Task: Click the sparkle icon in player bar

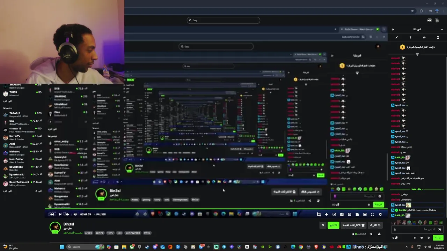Action: [x=327, y=214]
